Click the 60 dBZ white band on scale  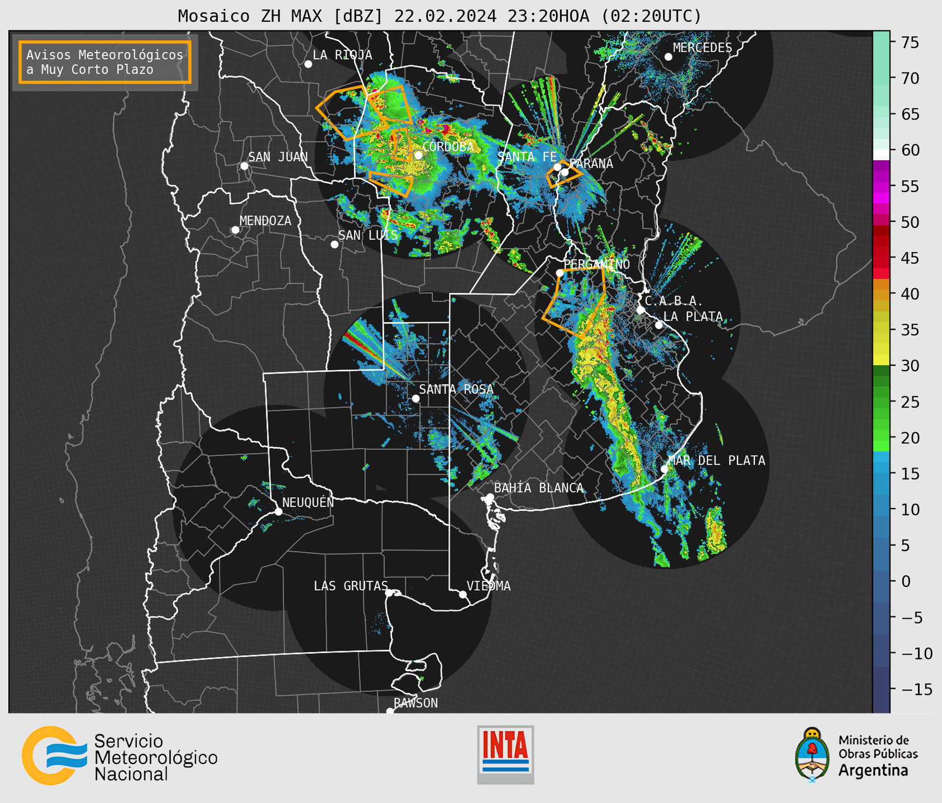coord(881,154)
